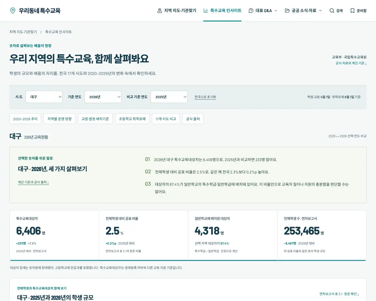
Task: Go to the 우리동네 특수교육 home logo
Action: (x=35, y=11)
